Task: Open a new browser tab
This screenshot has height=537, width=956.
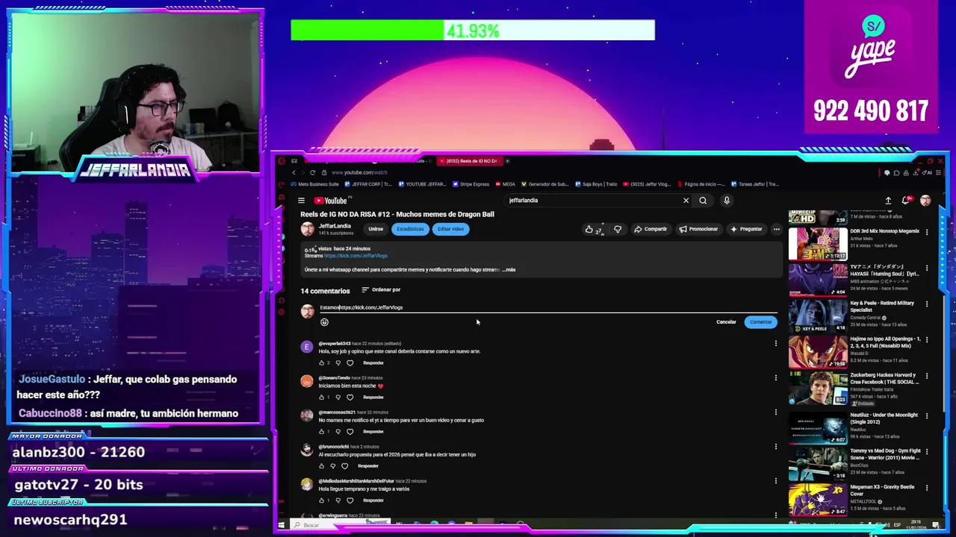Action: point(507,161)
